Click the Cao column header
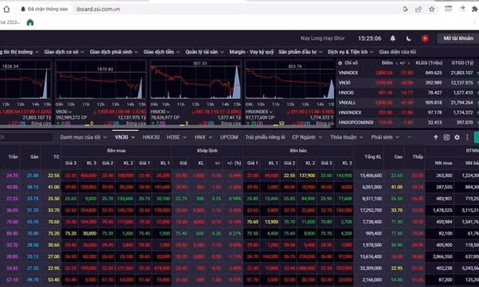The image size is (479, 287). (398, 157)
